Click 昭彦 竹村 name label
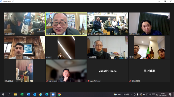 [51, 34]
